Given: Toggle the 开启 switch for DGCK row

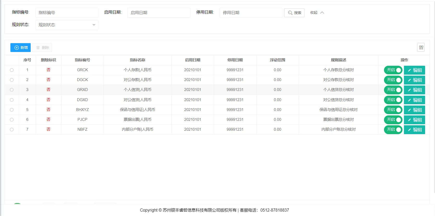Looking at the screenshot, I should 393,80.
